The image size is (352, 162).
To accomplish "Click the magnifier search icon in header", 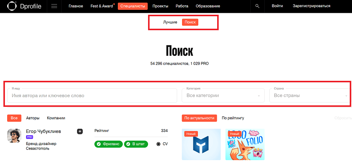I will pyautogui.click(x=258, y=6).
